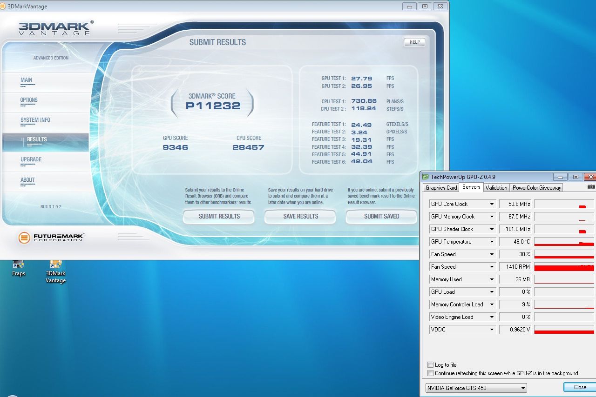Minimize the GPU-Z window
Image resolution: width=596 pixels, height=397 pixels.
[561, 177]
